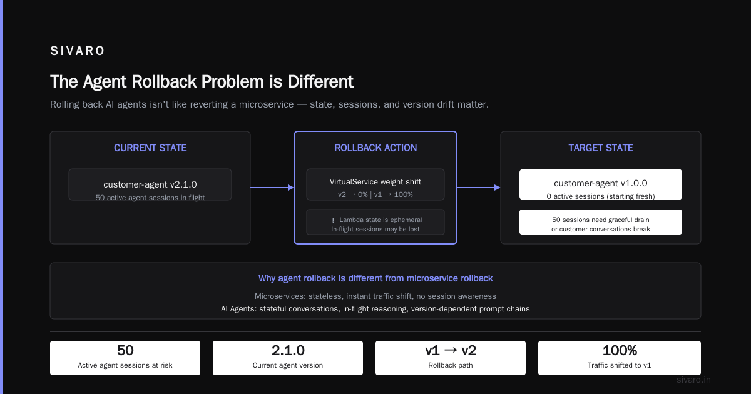751x394 pixels.
Task: Select the customer-agent v2.1.0 box
Action: 150,184
